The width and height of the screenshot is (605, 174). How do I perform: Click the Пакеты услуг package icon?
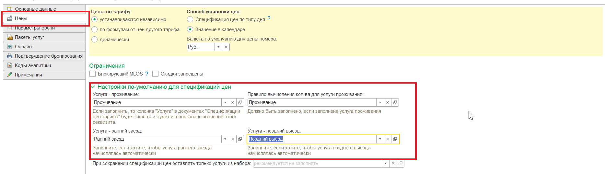pyautogui.click(x=10, y=37)
